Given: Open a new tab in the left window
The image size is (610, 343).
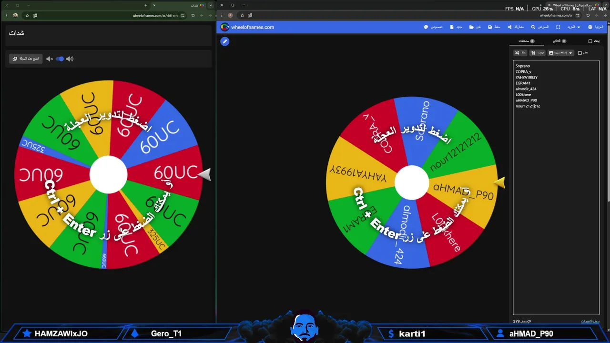Looking at the screenshot, I should pyautogui.click(x=146, y=5).
